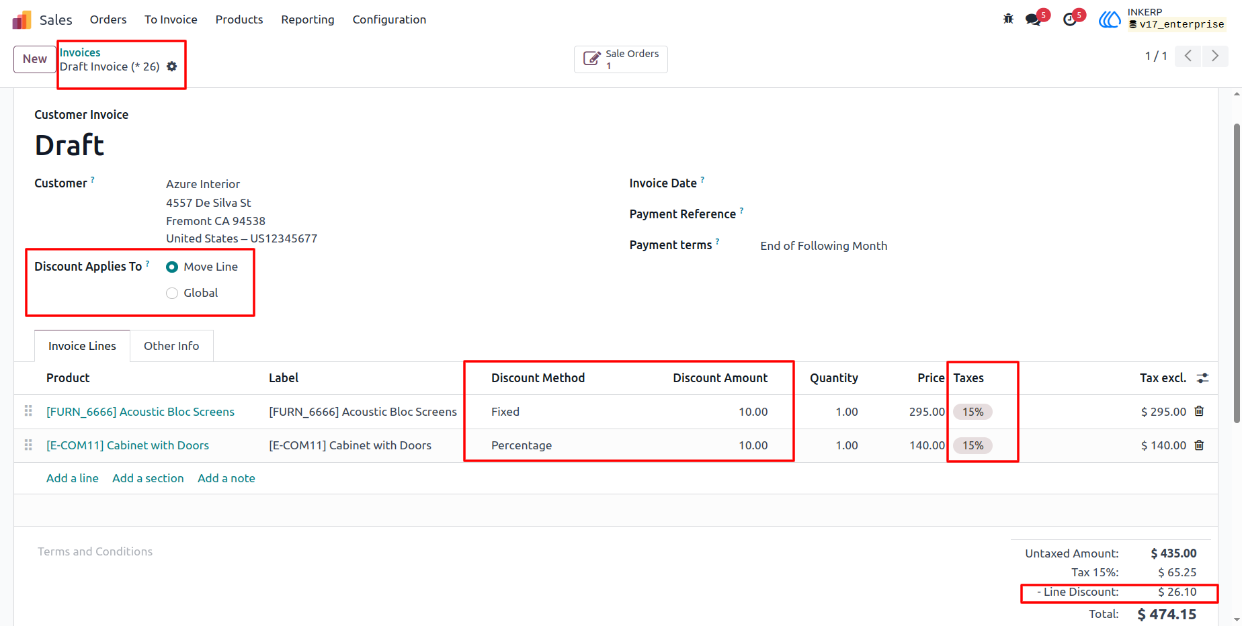Switch to the Other Info tab
Image resolution: width=1242 pixels, height=626 pixels.
[x=171, y=346]
